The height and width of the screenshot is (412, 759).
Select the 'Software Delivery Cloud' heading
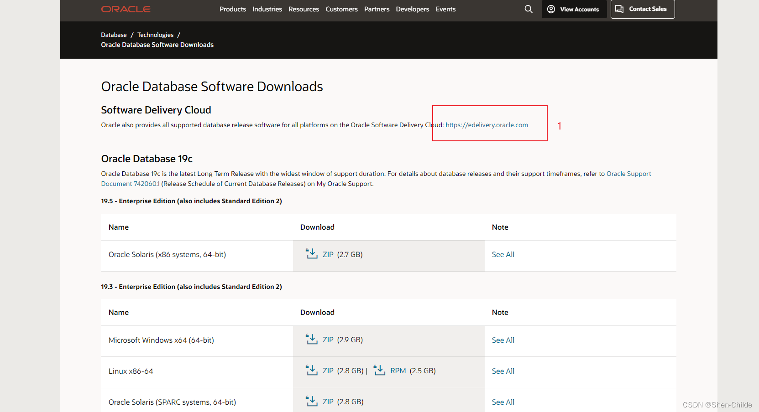(156, 110)
